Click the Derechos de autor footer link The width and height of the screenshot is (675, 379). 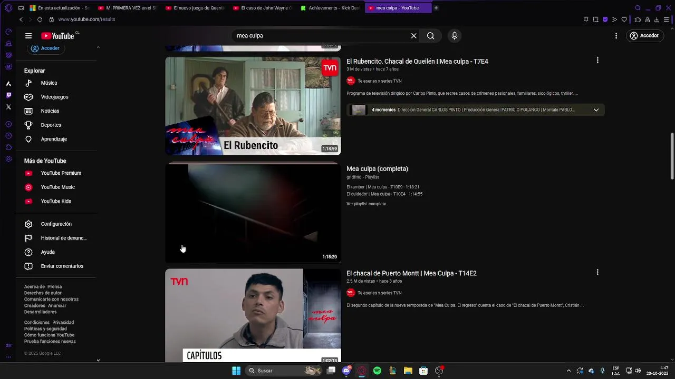(43, 293)
